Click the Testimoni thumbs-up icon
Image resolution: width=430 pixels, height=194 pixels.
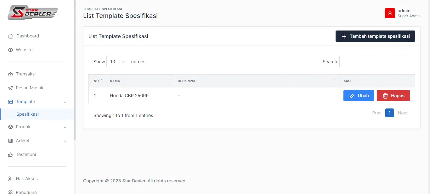10,155
